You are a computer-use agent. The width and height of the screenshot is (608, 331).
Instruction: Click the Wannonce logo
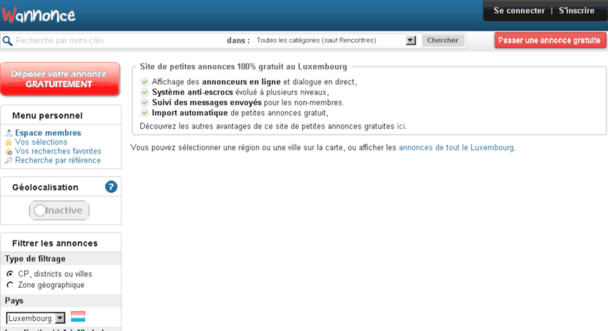(38, 15)
